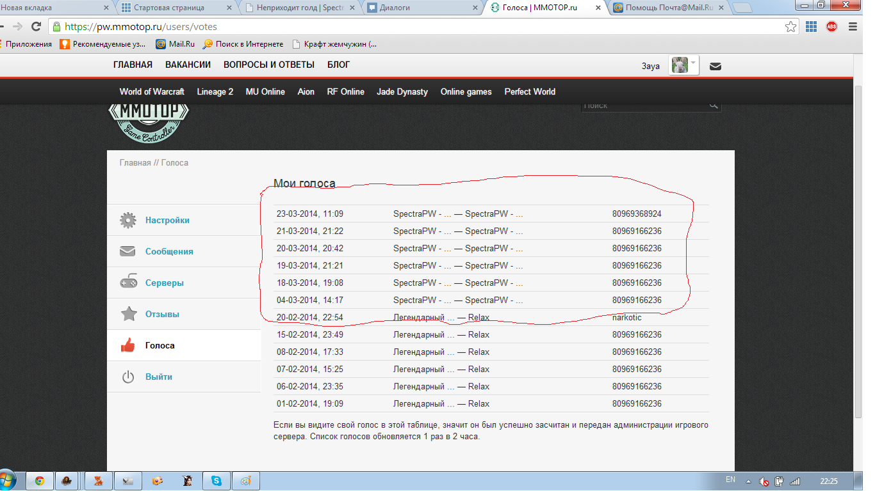This screenshot has height=491, width=875.
Task: Bookmark this page with the star icon
Action: point(791,27)
